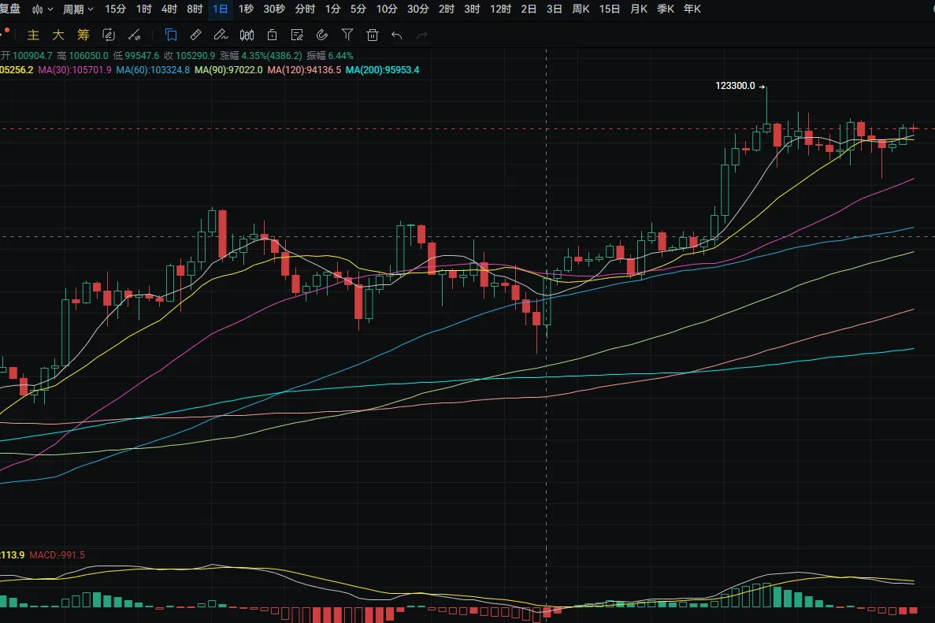
Task: Select the 1时 timeframe
Action: [143, 9]
